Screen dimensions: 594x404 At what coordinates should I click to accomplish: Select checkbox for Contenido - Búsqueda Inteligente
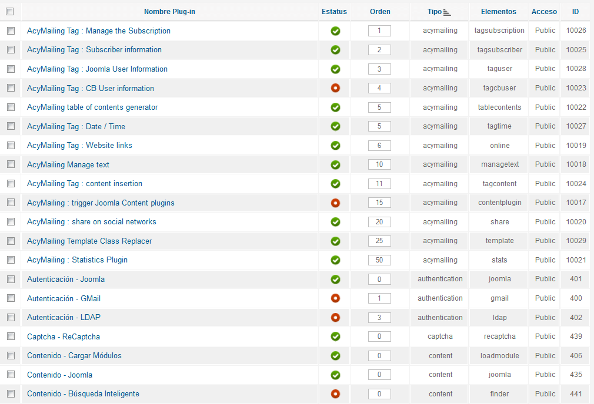(x=11, y=394)
